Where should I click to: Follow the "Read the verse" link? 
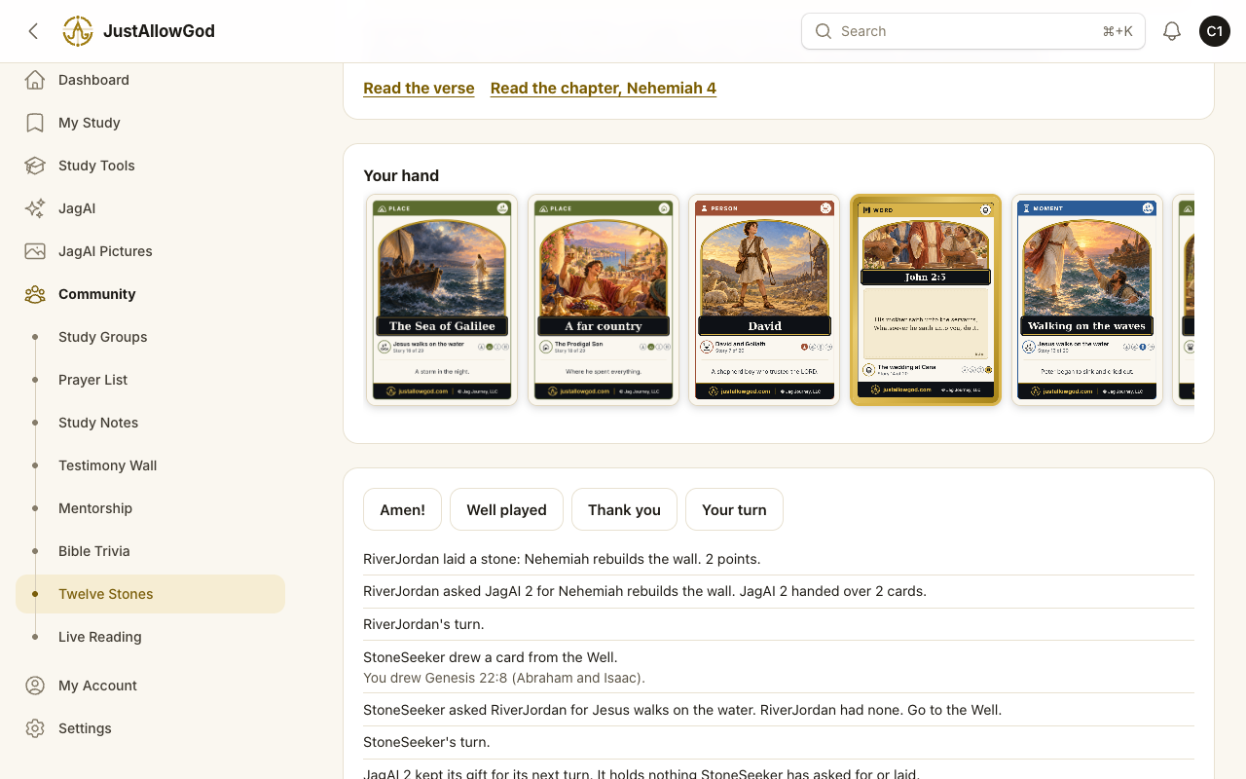click(x=419, y=88)
